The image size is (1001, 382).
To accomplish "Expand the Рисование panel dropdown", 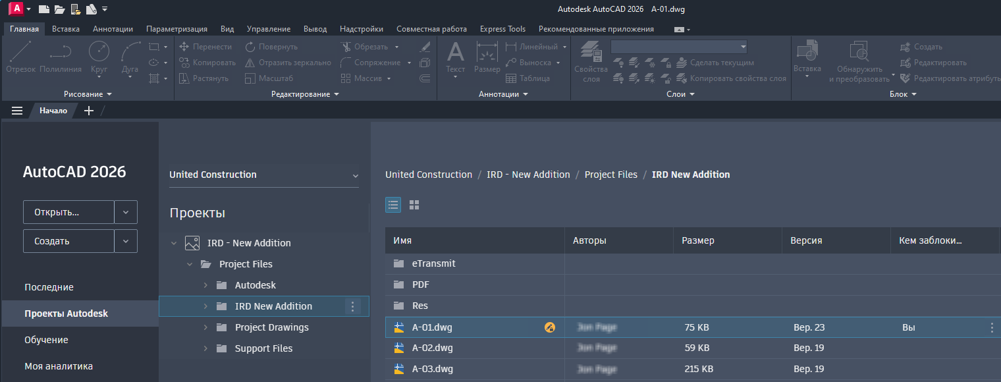I will pos(88,94).
